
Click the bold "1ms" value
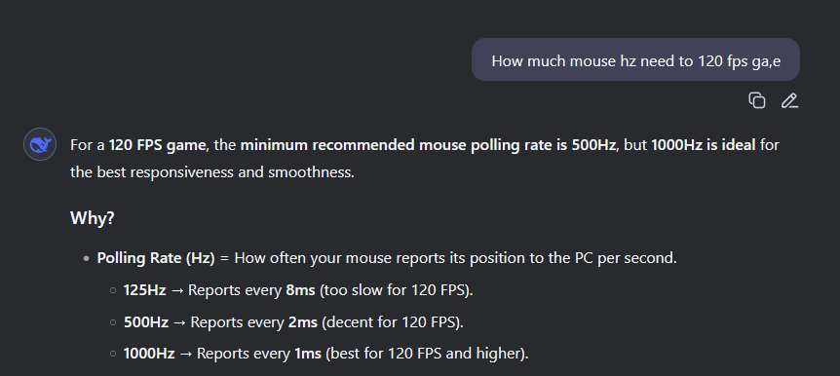coord(308,354)
